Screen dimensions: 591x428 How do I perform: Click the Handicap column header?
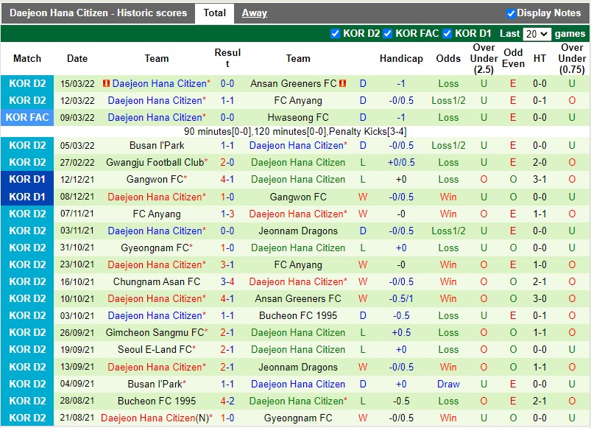[x=401, y=58]
